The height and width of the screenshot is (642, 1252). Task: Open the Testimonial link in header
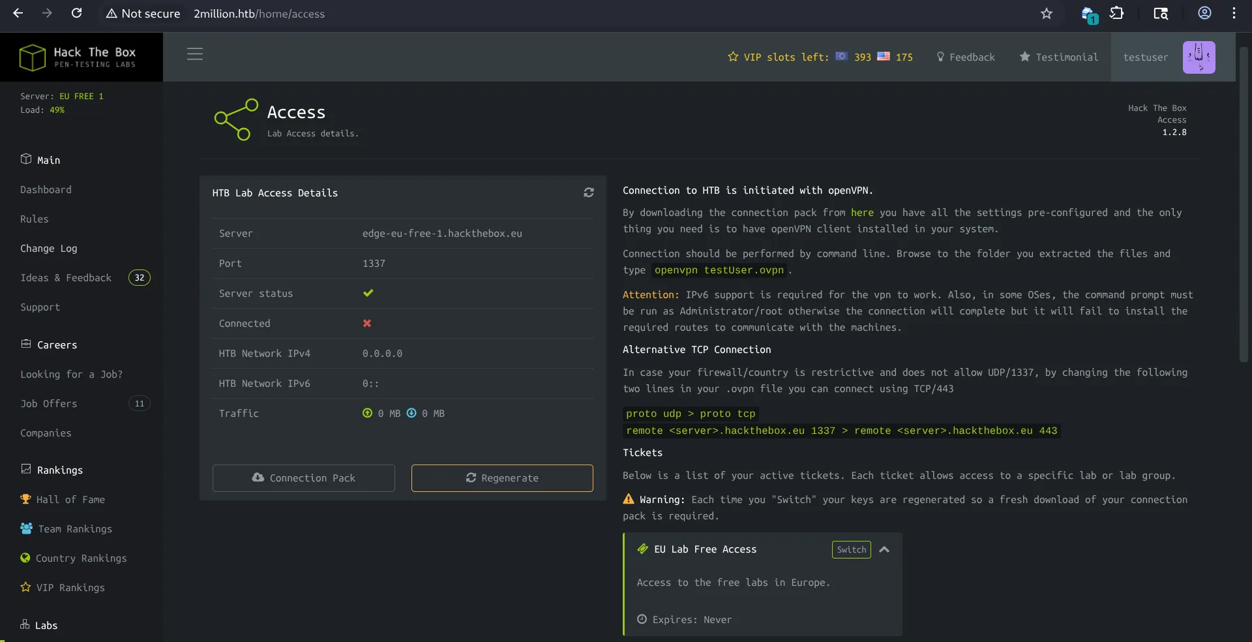(x=1059, y=57)
